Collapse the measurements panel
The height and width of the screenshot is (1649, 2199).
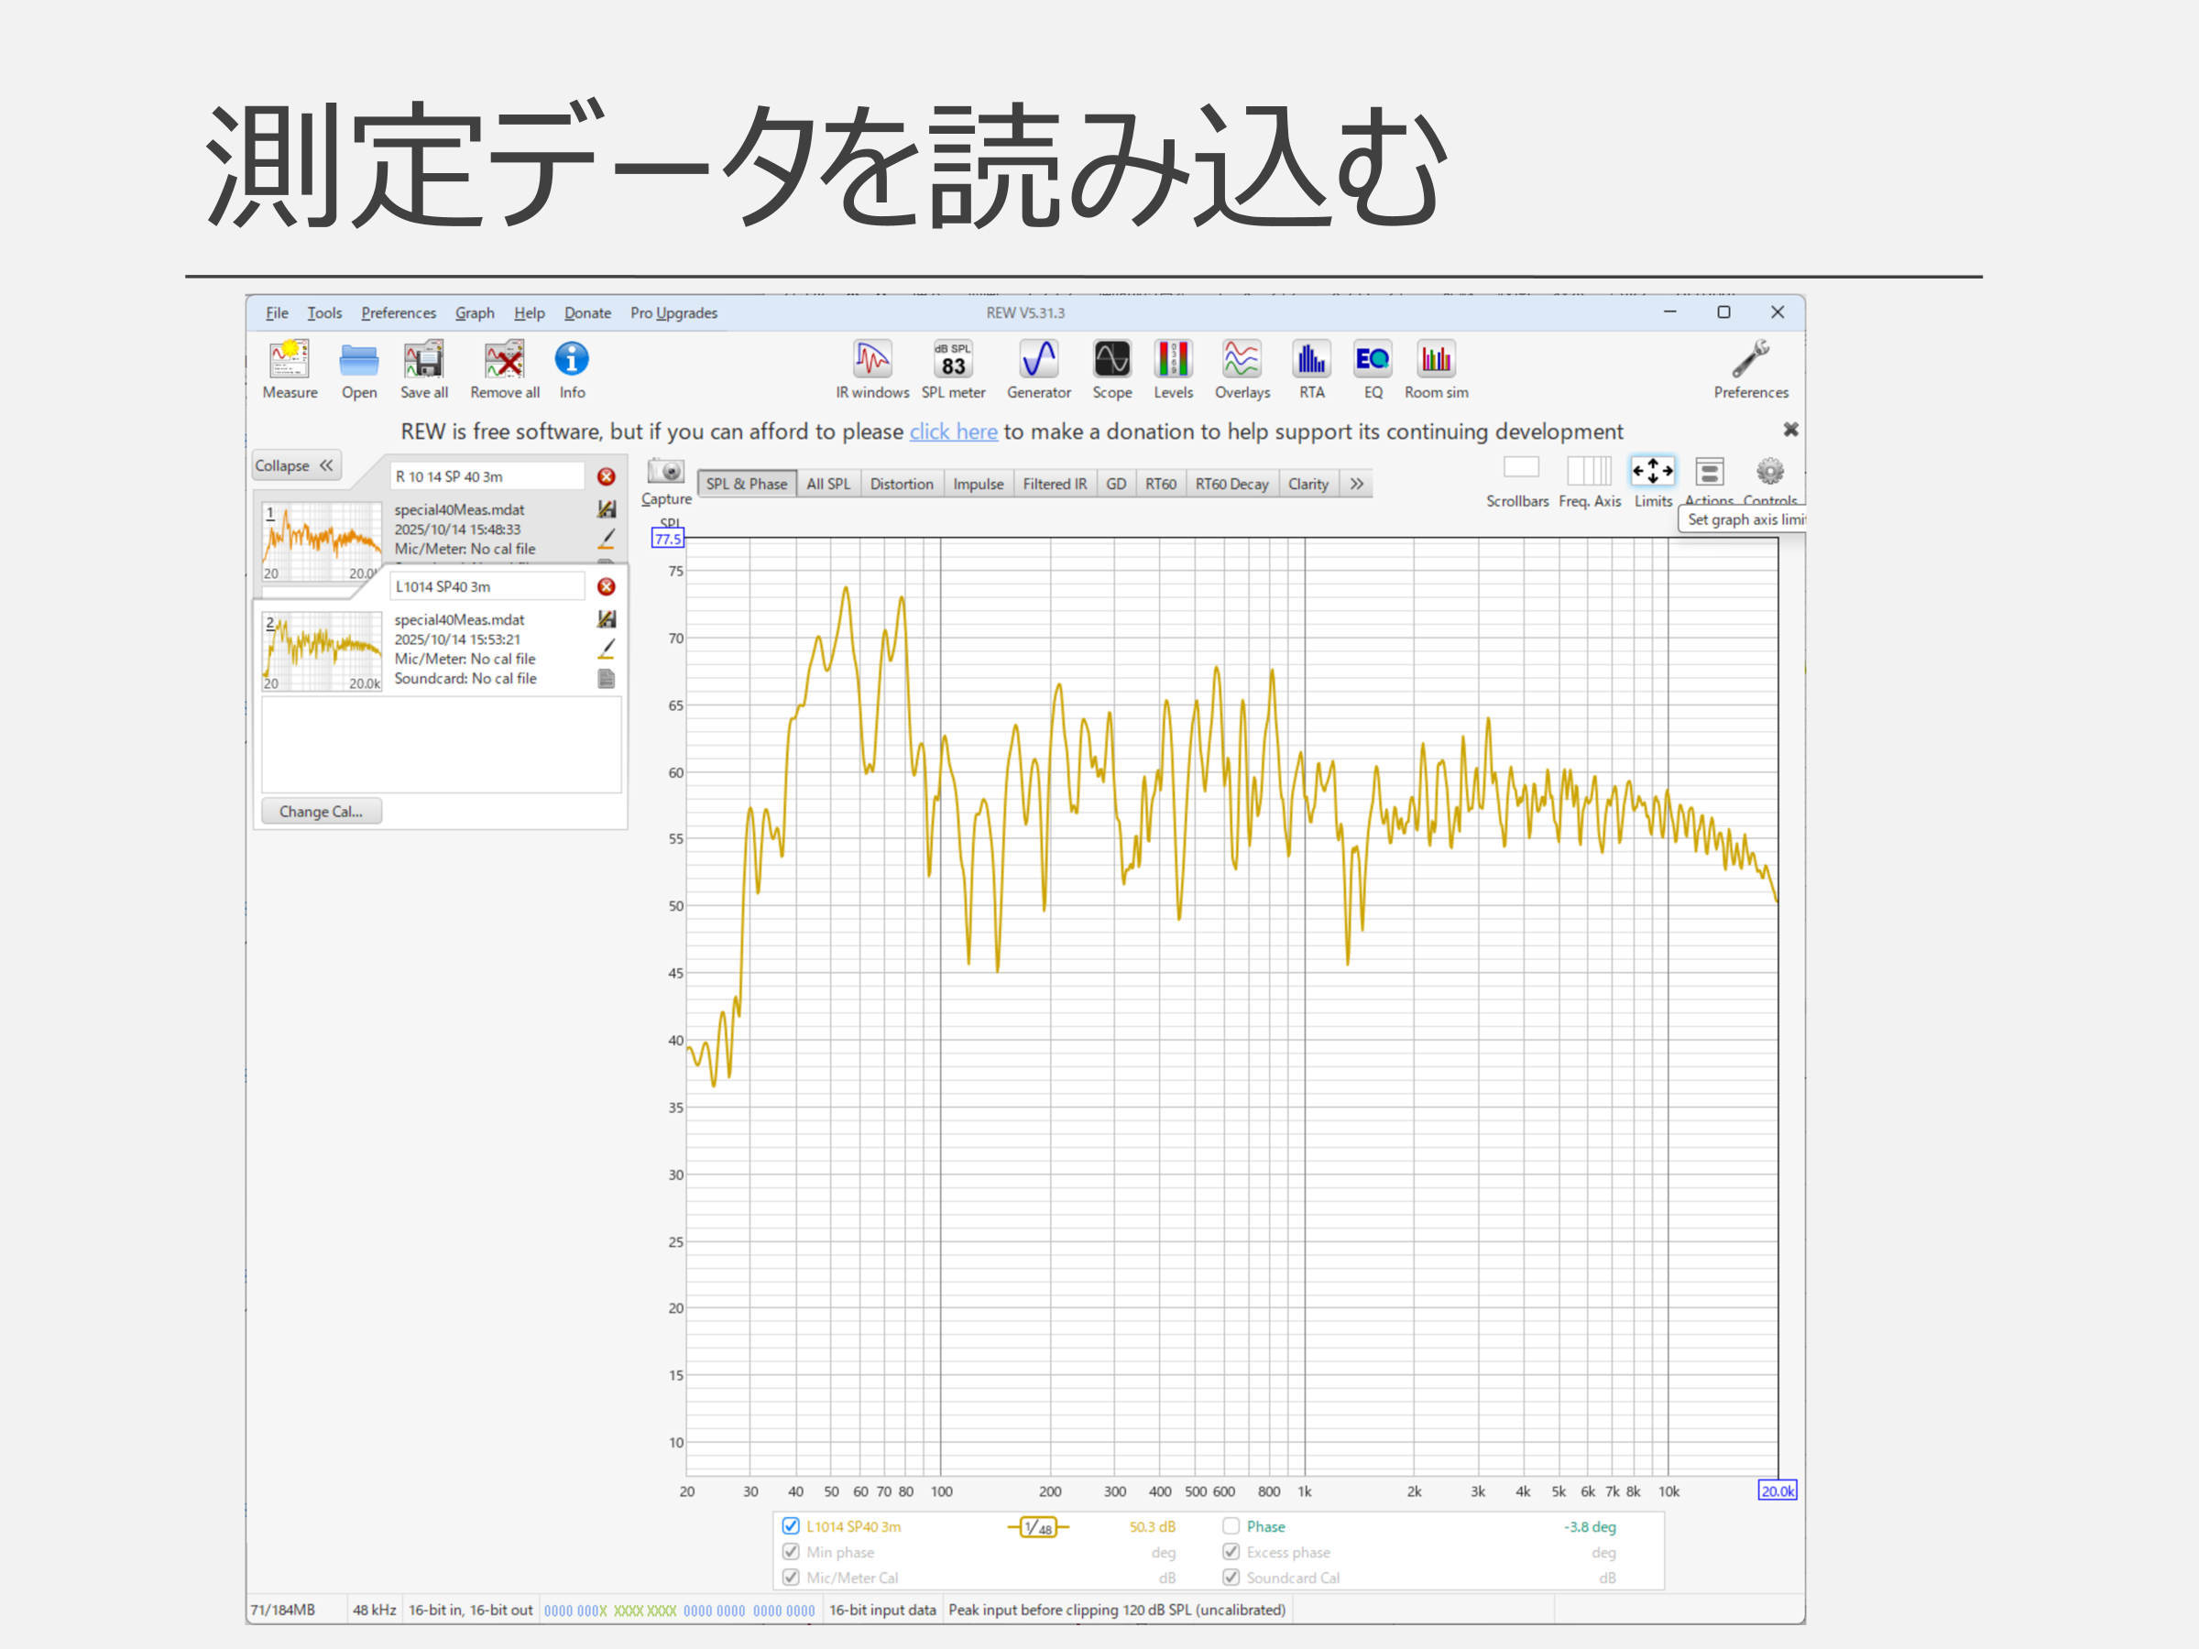tap(295, 465)
